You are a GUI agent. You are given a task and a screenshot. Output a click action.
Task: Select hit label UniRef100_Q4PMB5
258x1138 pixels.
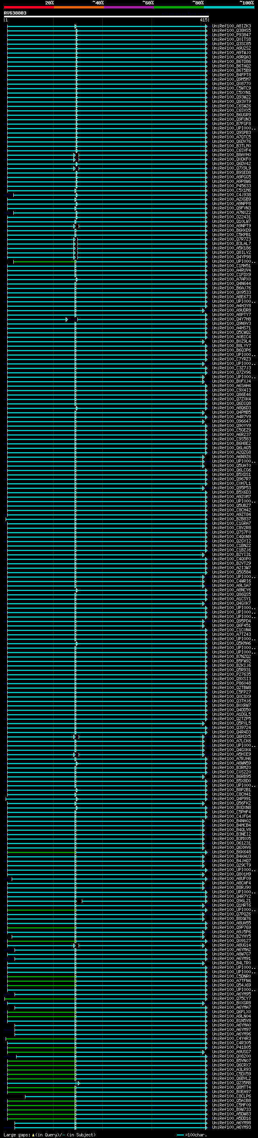point(231,412)
